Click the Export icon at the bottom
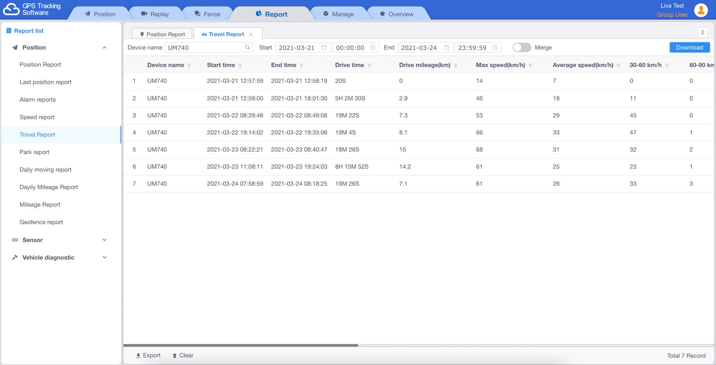Image resolution: width=716 pixels, height=365 pixels. pos(138,355)
